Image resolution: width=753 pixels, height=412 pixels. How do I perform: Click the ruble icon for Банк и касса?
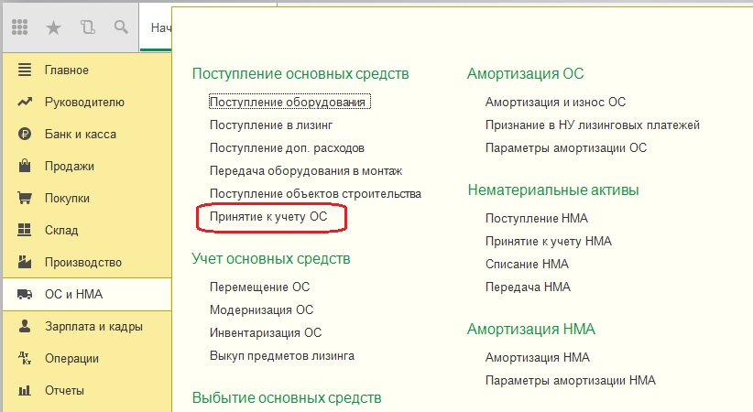25,134
